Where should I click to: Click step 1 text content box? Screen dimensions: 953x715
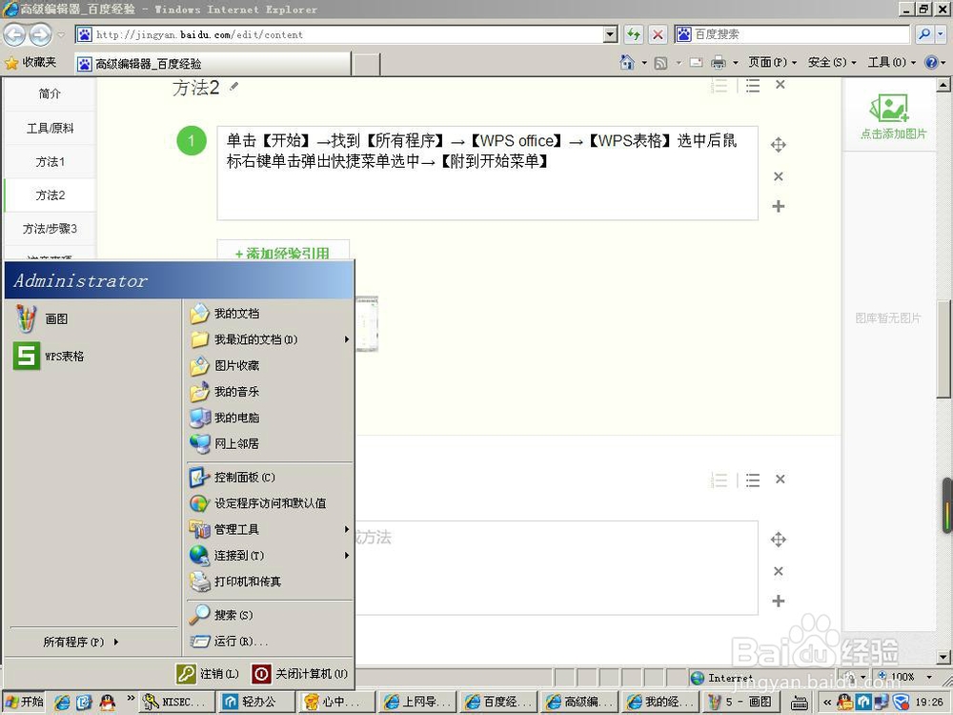487,174
